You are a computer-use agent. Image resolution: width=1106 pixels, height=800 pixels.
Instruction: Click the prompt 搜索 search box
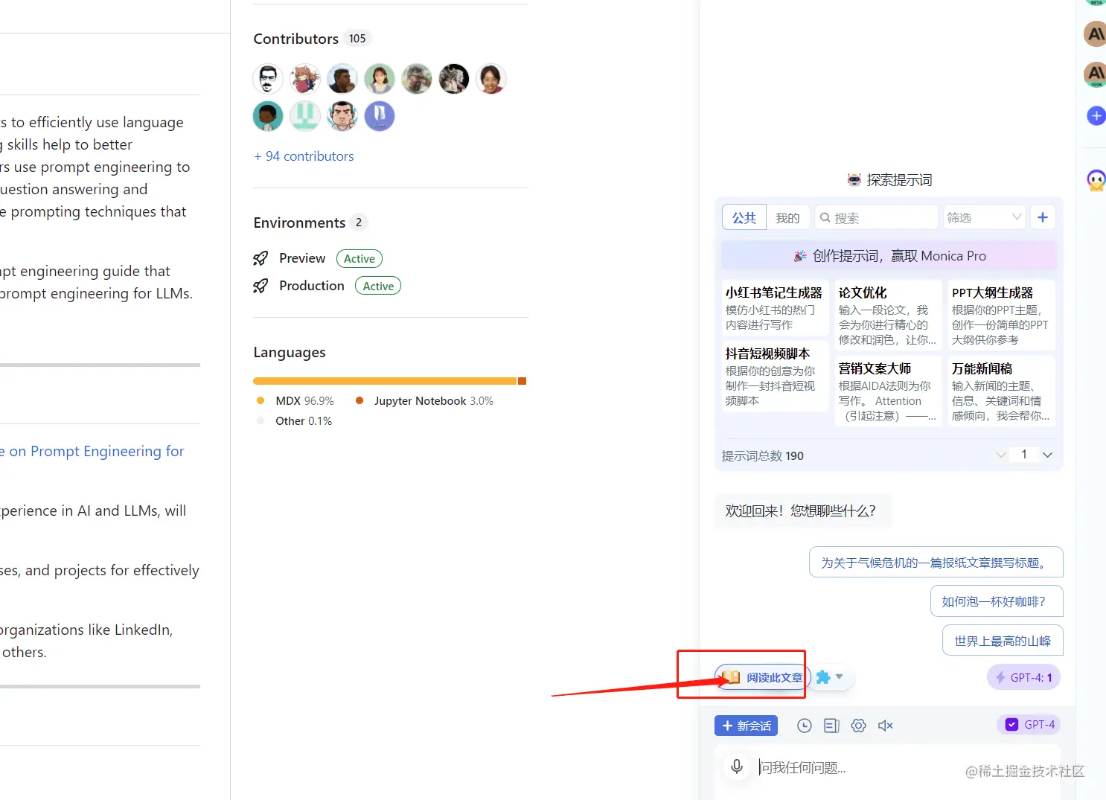pos(877,217)
